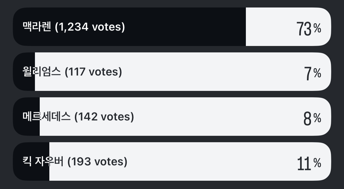Click the "142 votes" count text

(104, 117)
